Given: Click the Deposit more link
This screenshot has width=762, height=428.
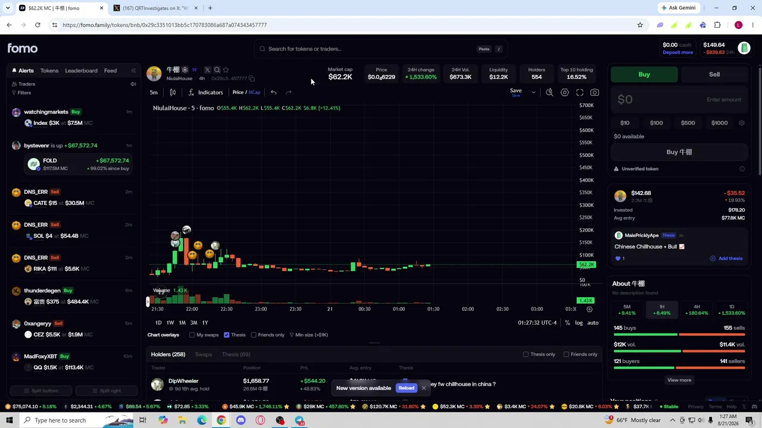Looking at the screenshot, I should [x=677, y=52].
